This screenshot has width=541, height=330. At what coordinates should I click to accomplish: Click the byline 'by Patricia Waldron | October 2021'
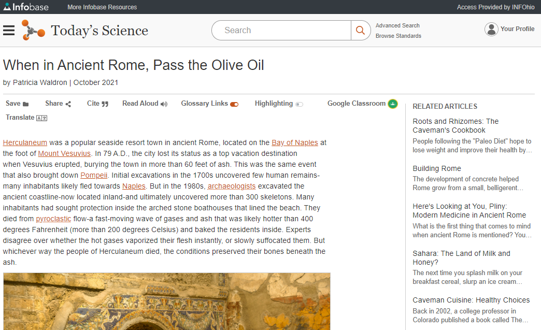click(x=61, y=83)
